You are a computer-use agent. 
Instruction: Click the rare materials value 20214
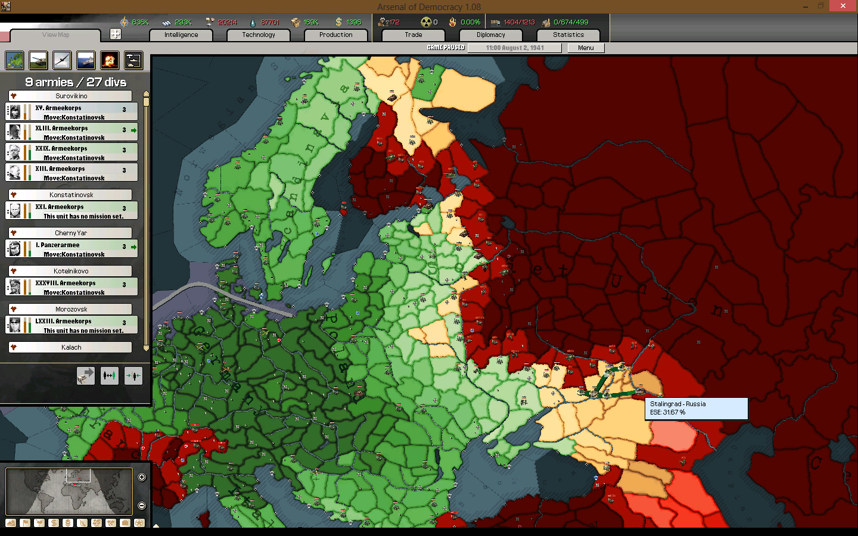click(x=227, y=22)
